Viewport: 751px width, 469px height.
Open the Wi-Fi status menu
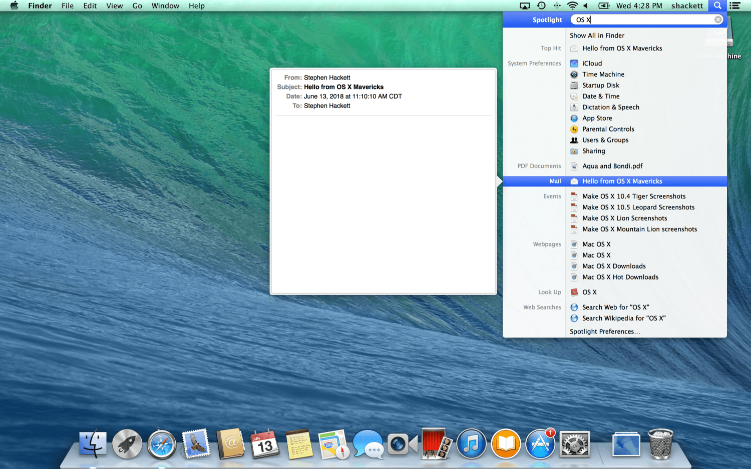[572, 5]
